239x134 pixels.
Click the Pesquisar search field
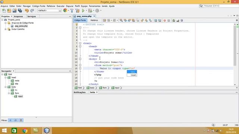(x=221, y=6)
